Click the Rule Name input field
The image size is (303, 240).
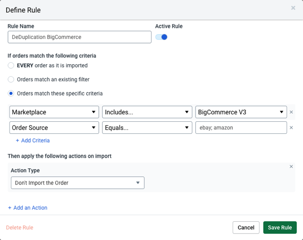pos(79,37)
